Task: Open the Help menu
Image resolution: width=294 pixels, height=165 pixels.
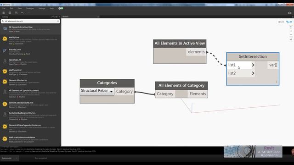Action: point(52,8)
